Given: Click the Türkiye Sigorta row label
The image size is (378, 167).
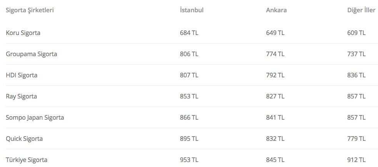Looking at the screenshot, I should [x=27, y=160].
